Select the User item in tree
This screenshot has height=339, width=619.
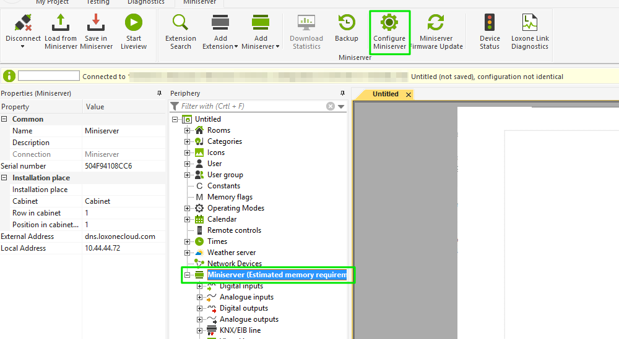tap(214, 164)
